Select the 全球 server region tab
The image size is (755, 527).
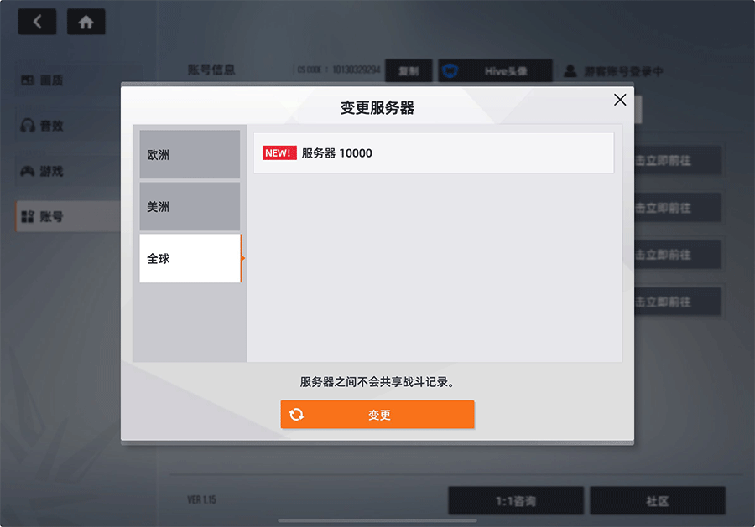pyautogui.click(x=190, y=258)
